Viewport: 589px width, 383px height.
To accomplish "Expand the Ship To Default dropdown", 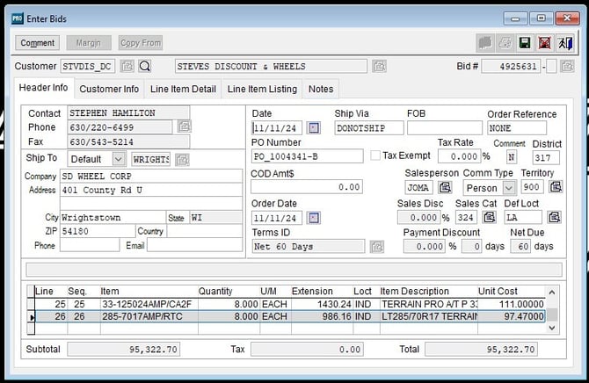I will pyautogui.click(x=119, y=159).
